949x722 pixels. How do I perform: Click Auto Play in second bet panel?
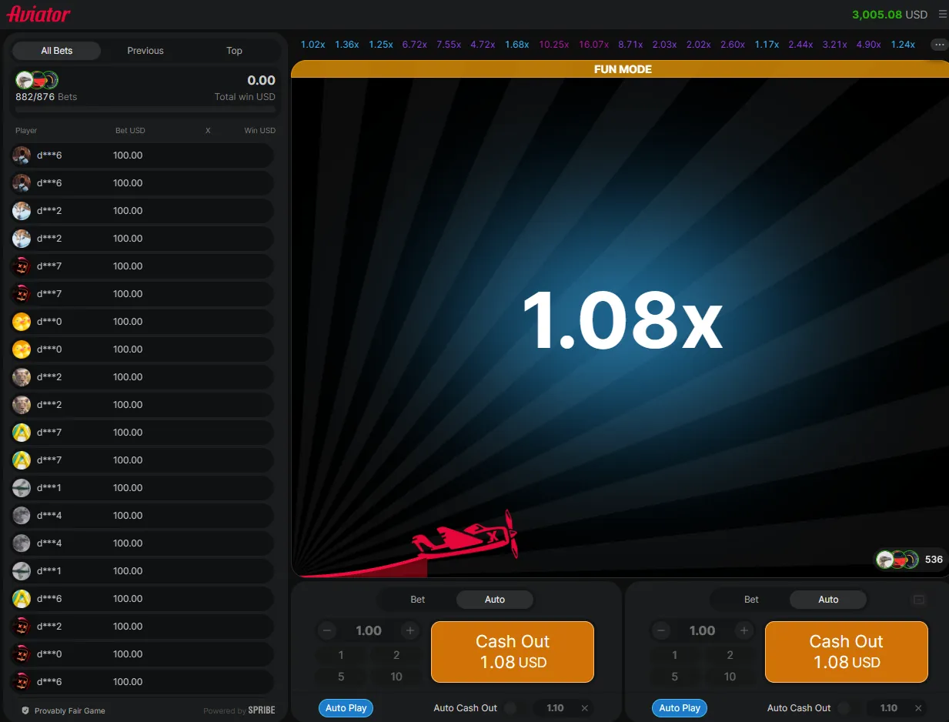[x=680, y=708]
